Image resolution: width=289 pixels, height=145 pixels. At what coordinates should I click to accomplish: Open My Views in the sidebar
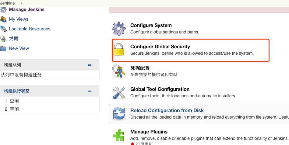19,19
